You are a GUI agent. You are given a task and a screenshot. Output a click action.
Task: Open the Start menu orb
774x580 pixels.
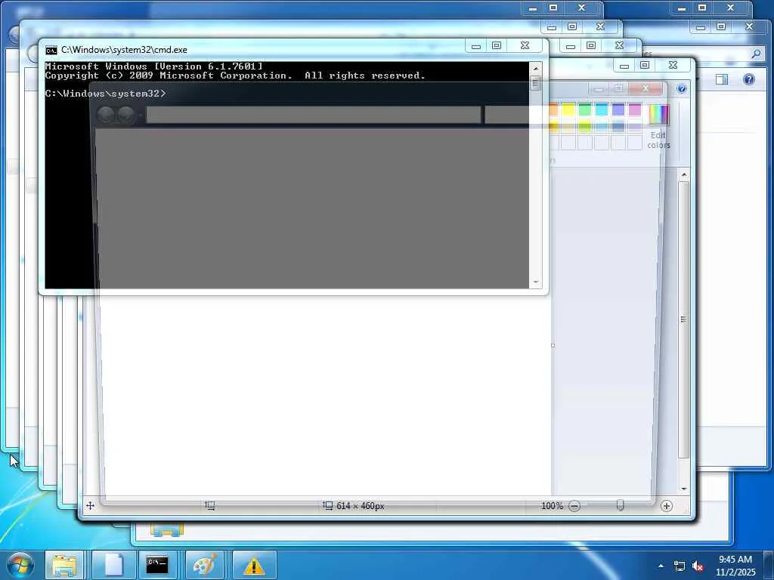[x=20, y=565]
